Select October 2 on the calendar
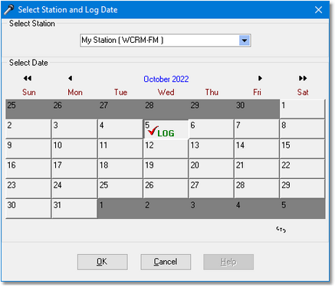 tap(28, 129)
